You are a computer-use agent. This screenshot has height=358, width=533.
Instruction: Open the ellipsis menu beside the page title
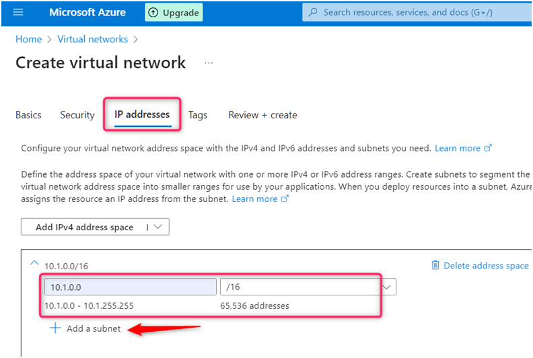tap(209, 63)
